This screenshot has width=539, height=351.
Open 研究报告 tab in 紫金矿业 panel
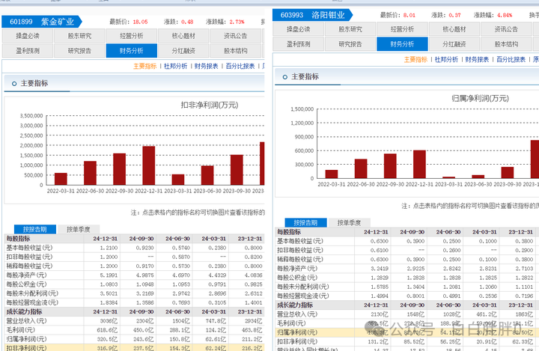click(79, 51)
